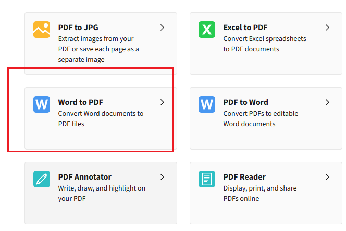This screenshot has width=346, height=231.
Task: Click 'Extract images from your PDF' description
Action: (98, 49)
